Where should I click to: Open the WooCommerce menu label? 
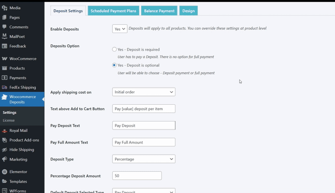pos(23,59)
